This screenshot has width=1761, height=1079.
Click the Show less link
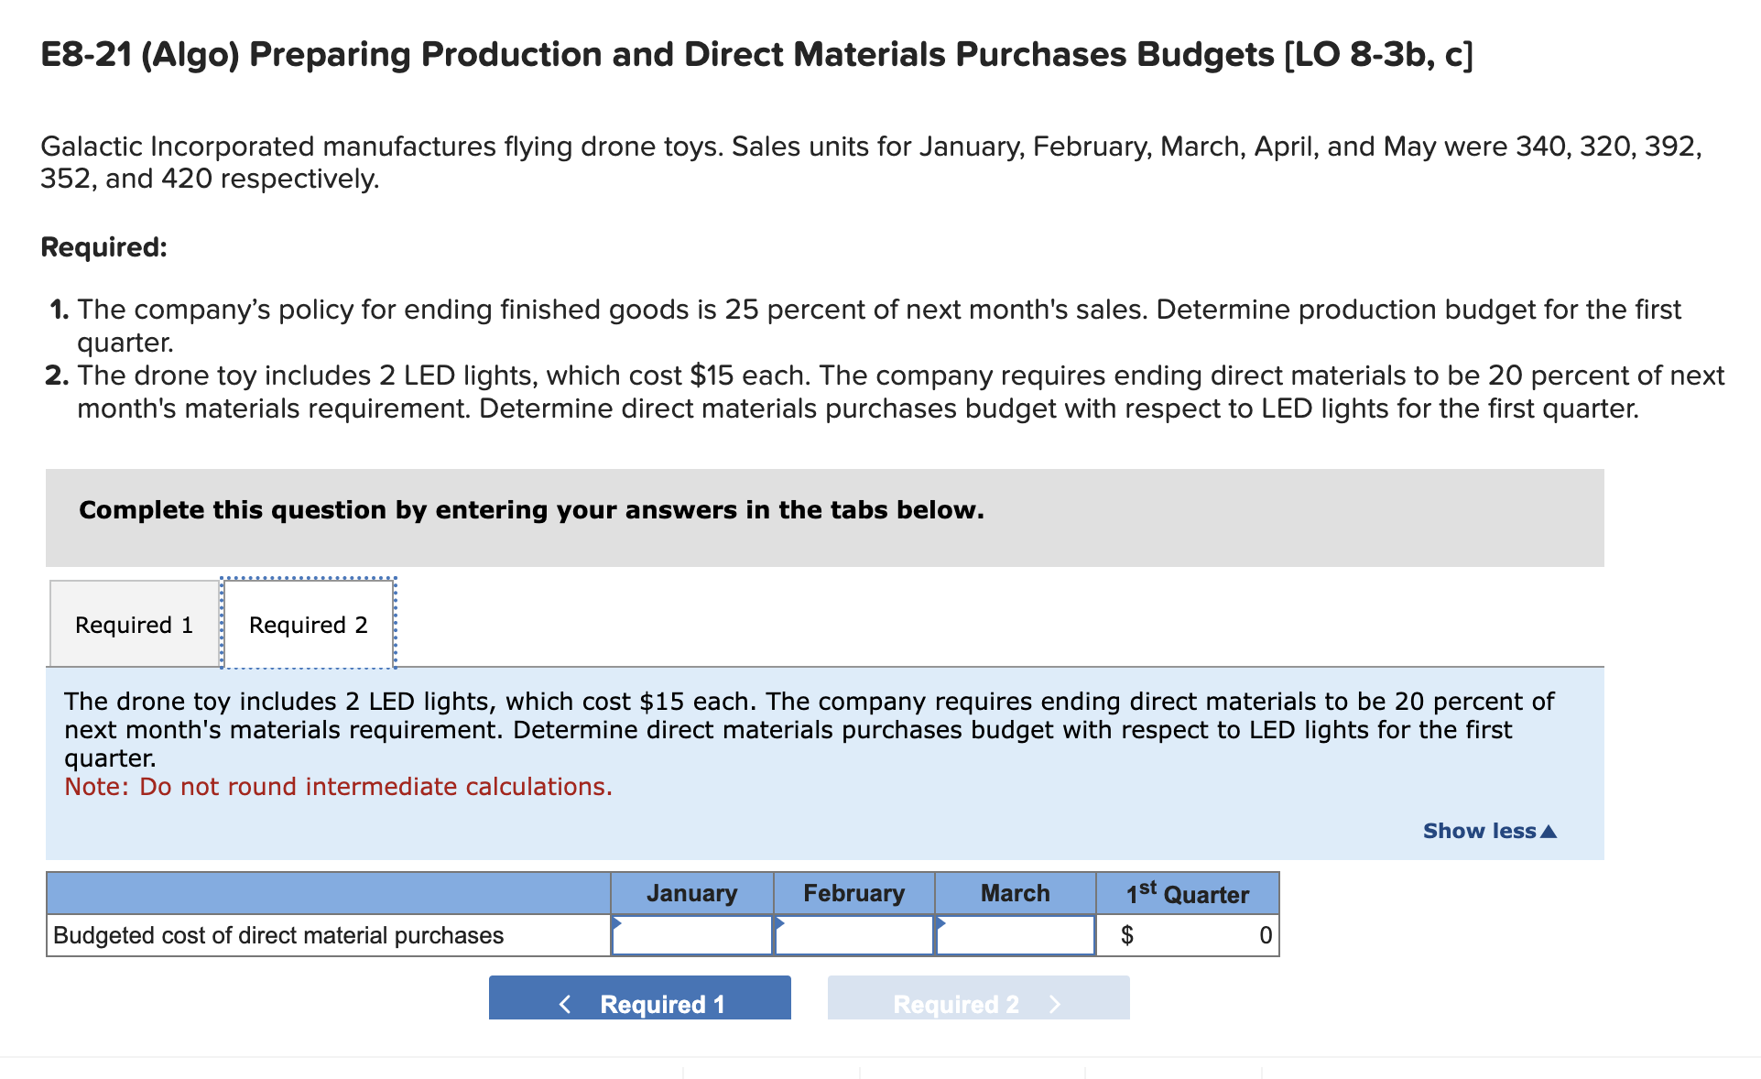(1478, 831)
